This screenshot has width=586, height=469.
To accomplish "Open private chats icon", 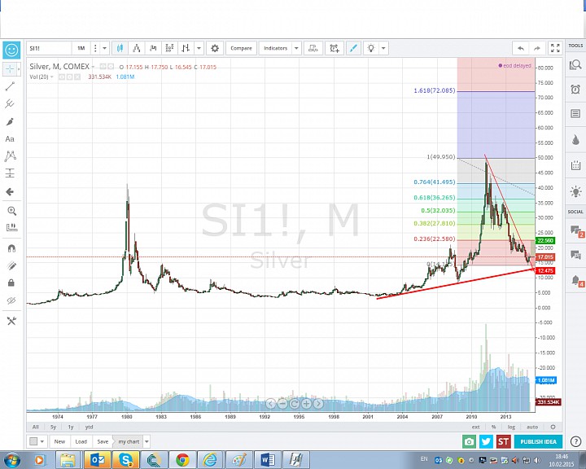I will pos(575,255).
